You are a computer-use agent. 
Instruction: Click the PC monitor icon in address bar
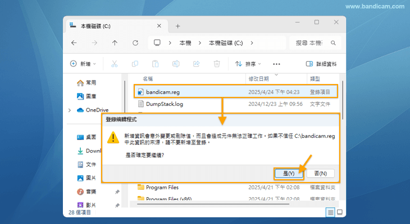[x=157, y=43]
